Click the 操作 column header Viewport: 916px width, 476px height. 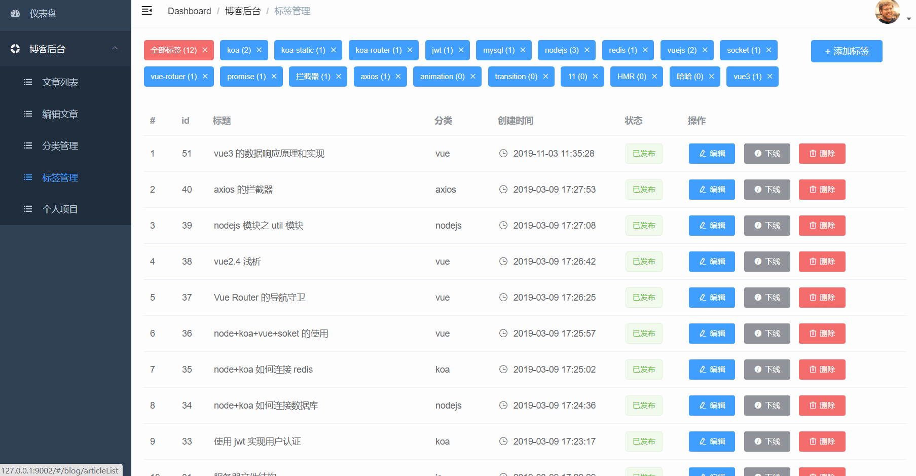tap(697, 121)
